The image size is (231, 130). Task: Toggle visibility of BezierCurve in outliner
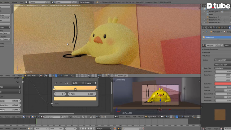(x=230, y=17)
